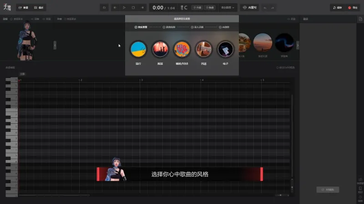The width and height of the screenshot is (364, 204).
Task: Choose the 电子 electronic genre circle
Action: [x=225, y=49]
